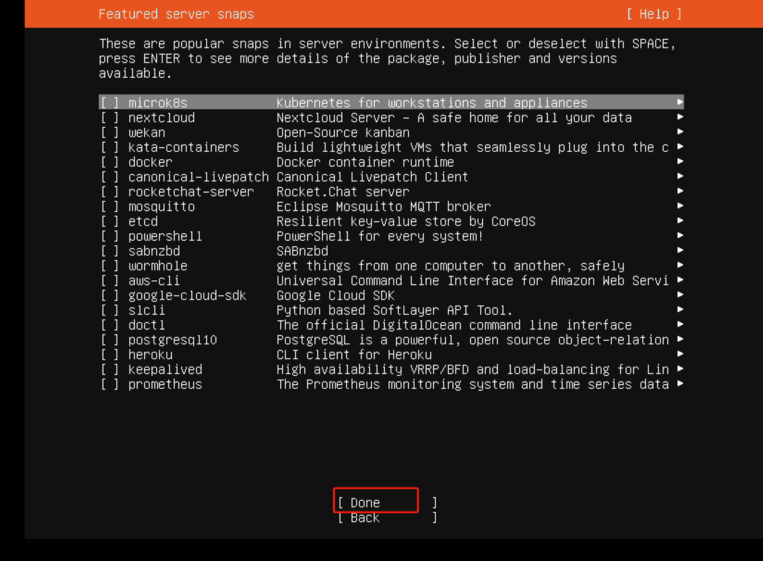The height and width of the screenshot is (561, 763).
Task: Open details arrow for prometheus
Action: pyautogui.click(x=680, y=383)
